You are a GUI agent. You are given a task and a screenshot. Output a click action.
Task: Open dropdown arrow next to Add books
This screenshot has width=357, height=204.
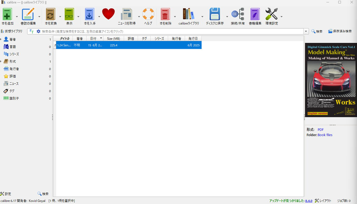tap(17, 17)
